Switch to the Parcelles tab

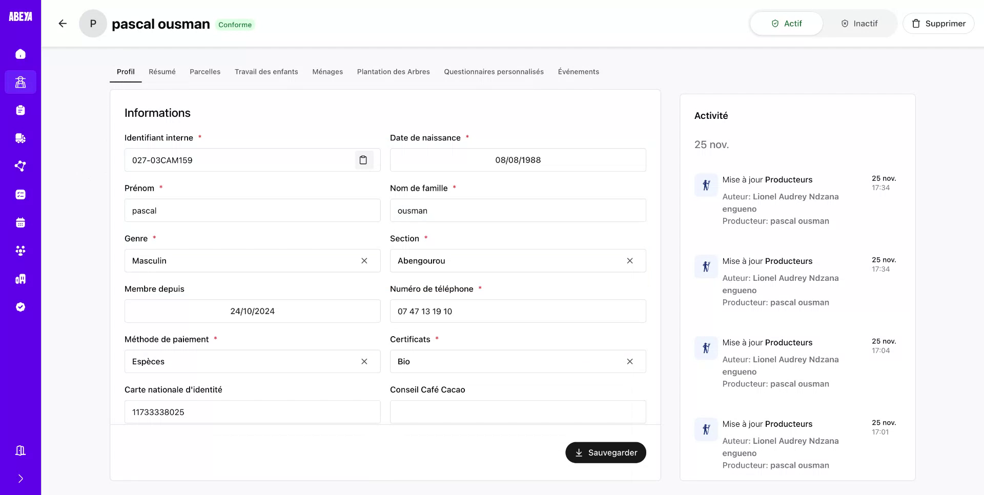[x=205, y=72]
